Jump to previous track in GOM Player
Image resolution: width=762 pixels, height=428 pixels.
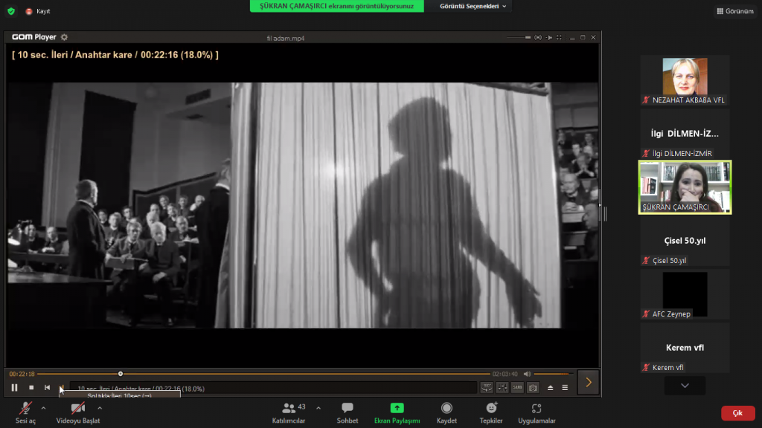[x=48, y=387]
